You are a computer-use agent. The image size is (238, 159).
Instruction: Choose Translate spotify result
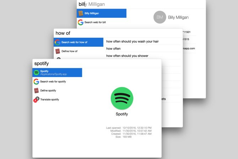(57, 99)
